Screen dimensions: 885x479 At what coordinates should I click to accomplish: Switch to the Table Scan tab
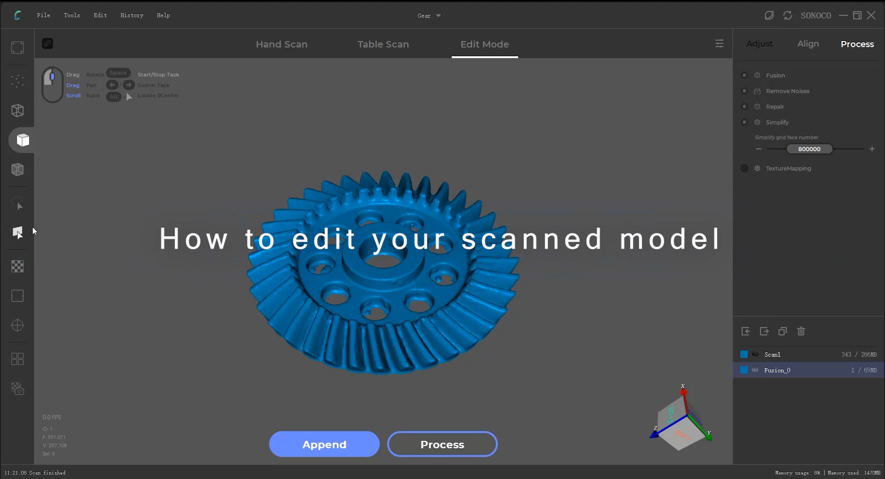point(383,44)
